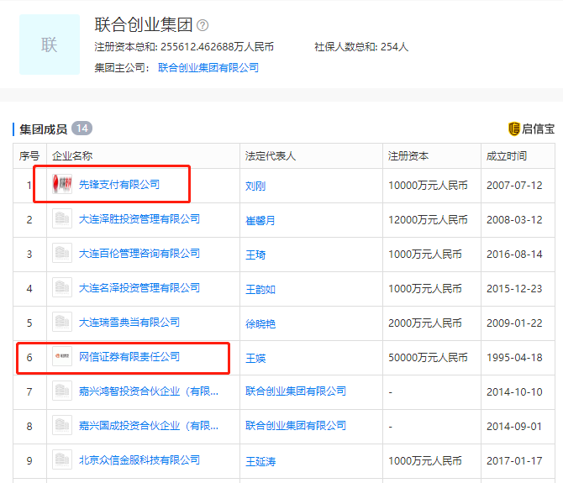563x483 pixels.
Task: View legal representative 崔馨月
Action: click(260, 220)
